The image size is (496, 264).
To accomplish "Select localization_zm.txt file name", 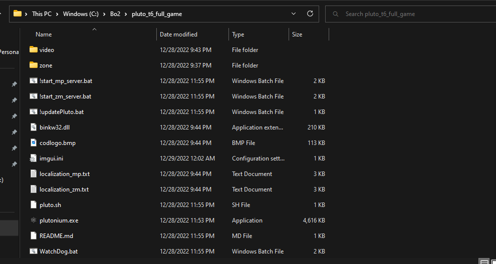I will pos(64,189).
